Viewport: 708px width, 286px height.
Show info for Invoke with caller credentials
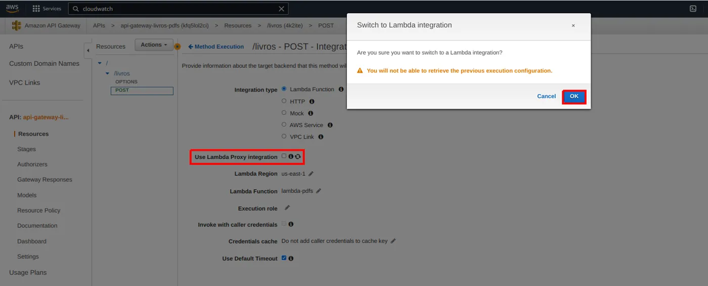(x=291, y=224)
